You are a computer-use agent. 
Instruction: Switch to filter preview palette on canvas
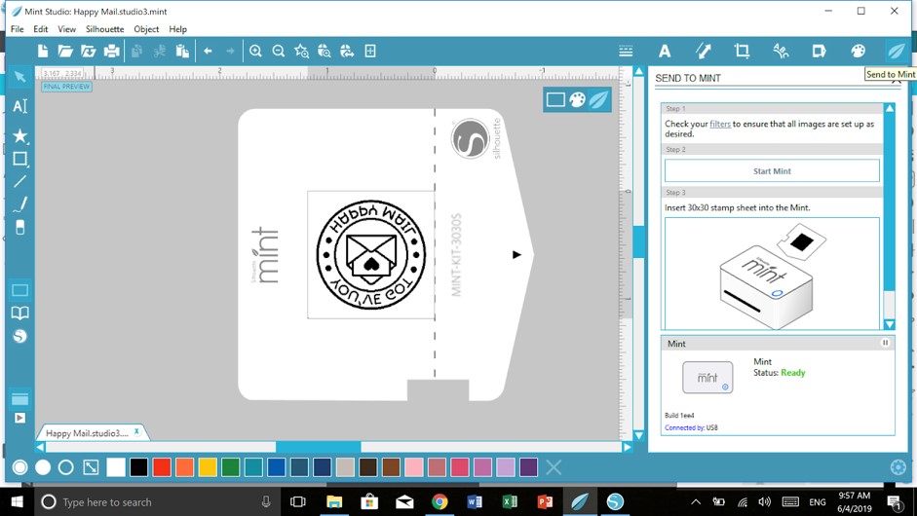coord(577,100)
